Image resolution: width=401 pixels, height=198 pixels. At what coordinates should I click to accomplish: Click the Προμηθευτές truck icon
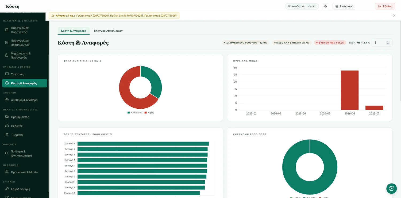7,117
